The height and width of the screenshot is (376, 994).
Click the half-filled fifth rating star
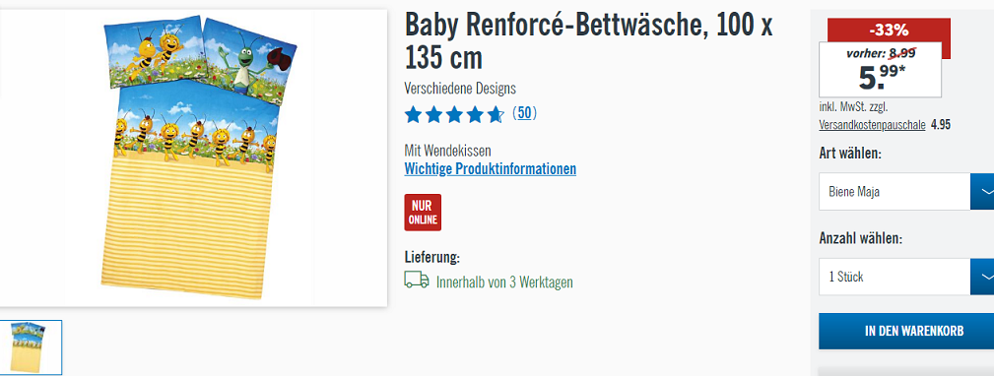point(496,114)
